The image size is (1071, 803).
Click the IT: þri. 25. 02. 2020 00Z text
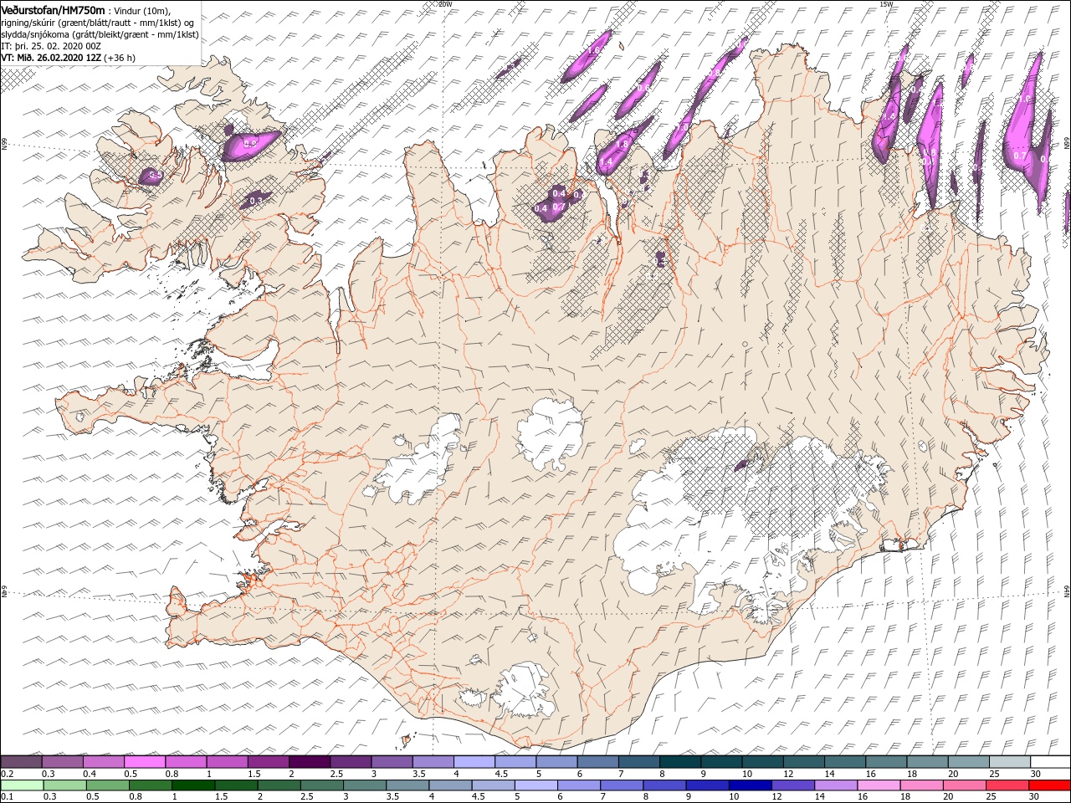tap(52, 46)
